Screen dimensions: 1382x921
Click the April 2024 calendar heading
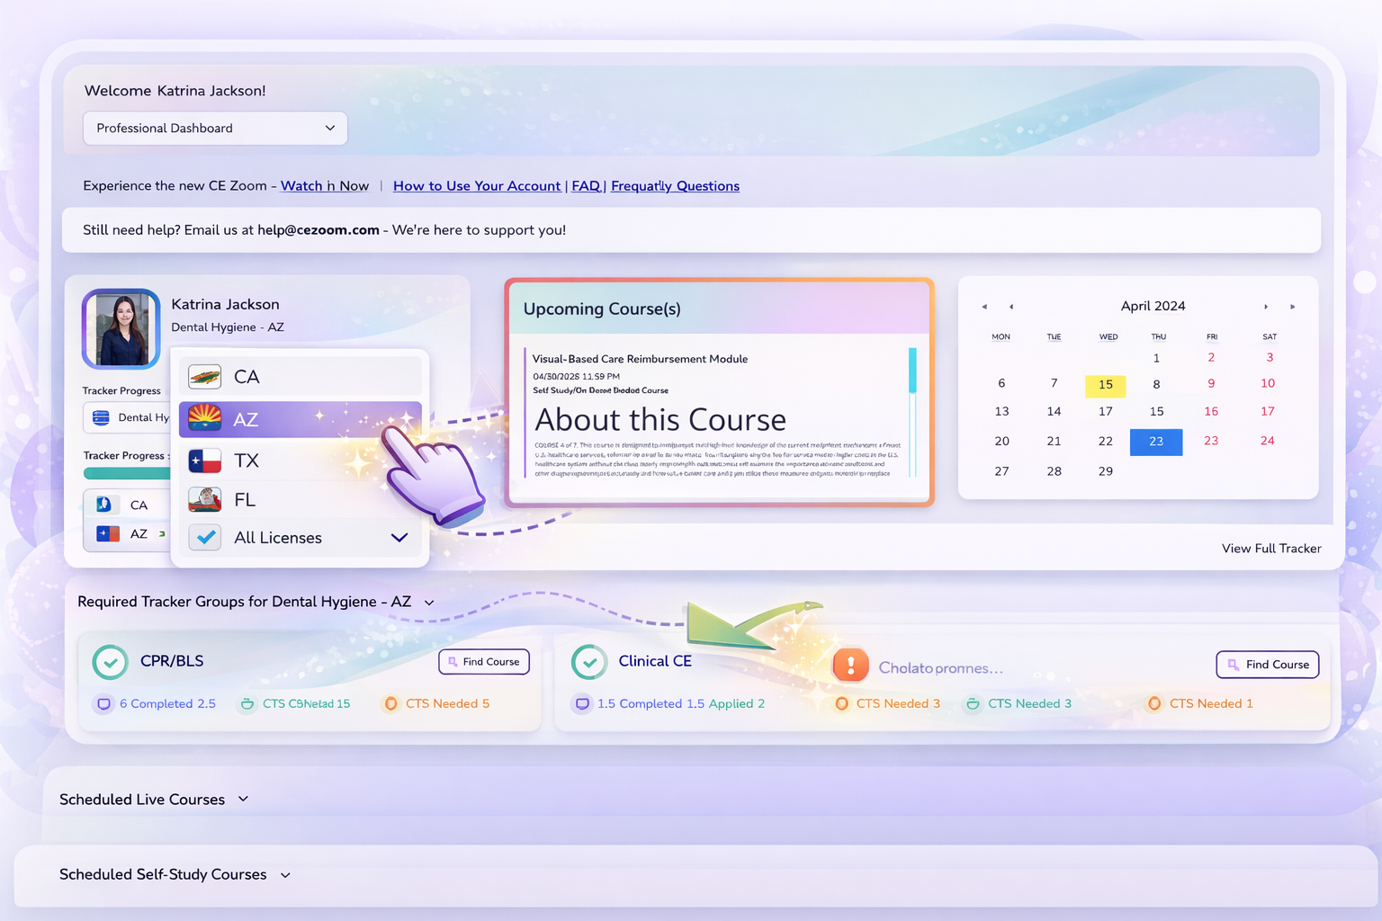click(x=1153, y=306)
